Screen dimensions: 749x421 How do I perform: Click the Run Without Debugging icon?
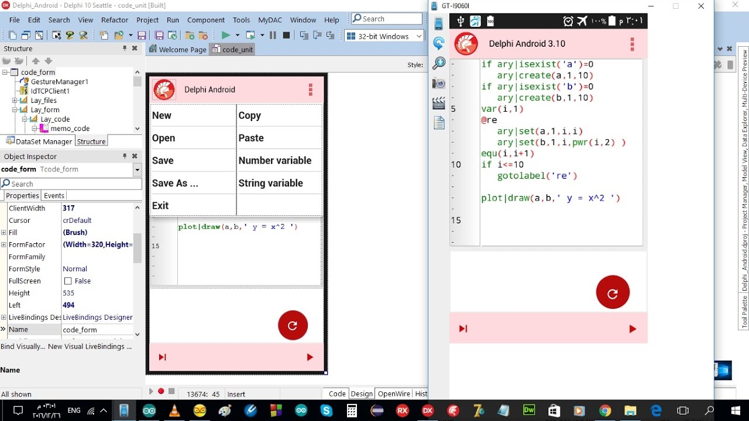[250, 36]
